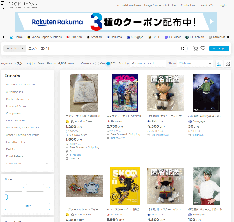Click the maximum price input field
Viewport: 234px width, 222px height.
point(35,188)
